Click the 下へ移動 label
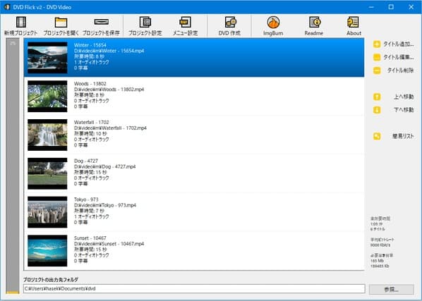 (x=404, y=110)
